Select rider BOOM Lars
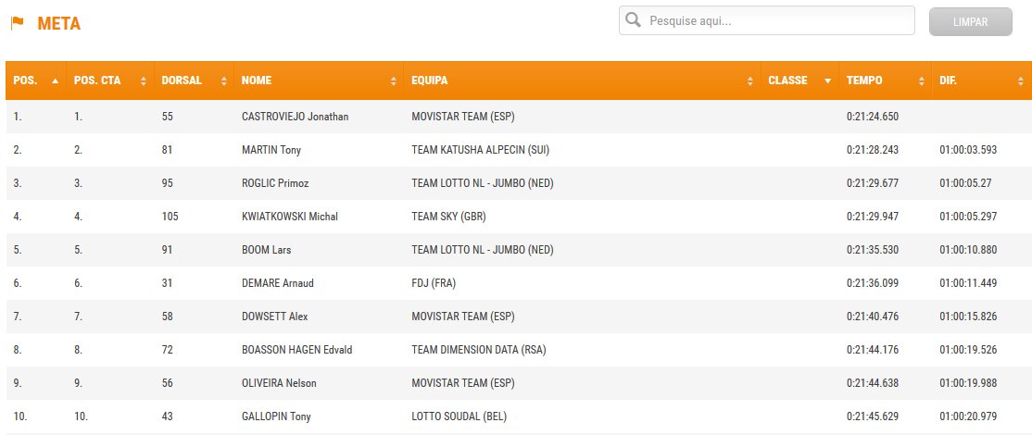 click(266, 250)
